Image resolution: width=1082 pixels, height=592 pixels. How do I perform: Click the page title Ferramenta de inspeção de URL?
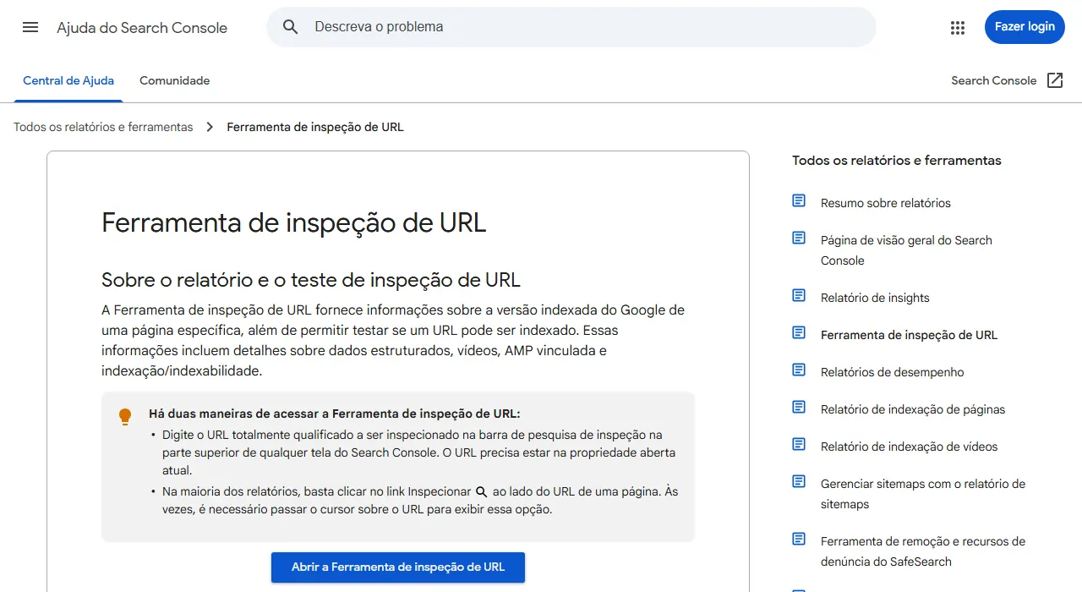click(x=294, y=222)
